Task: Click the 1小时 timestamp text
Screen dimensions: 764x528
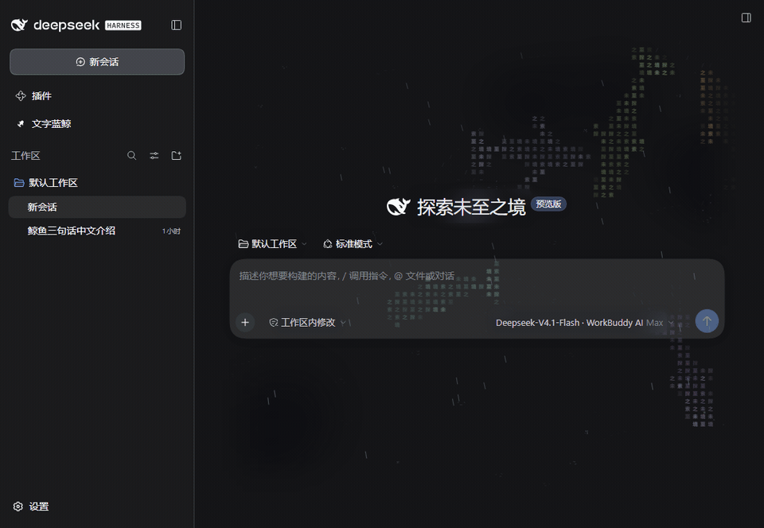Action: click(171, 231)
